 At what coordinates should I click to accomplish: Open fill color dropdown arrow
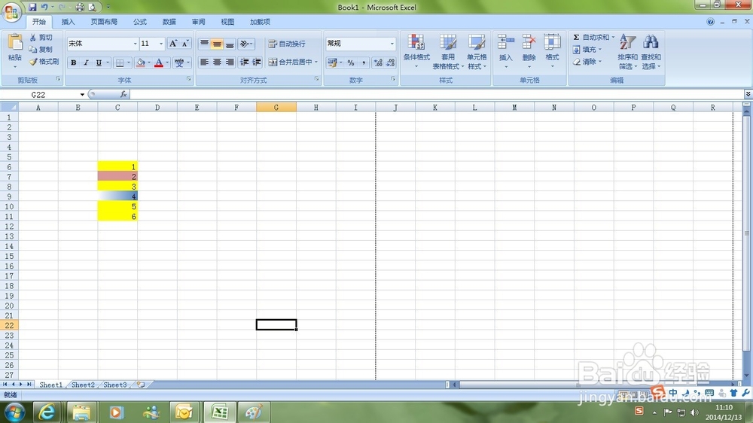tap(149, 63)
